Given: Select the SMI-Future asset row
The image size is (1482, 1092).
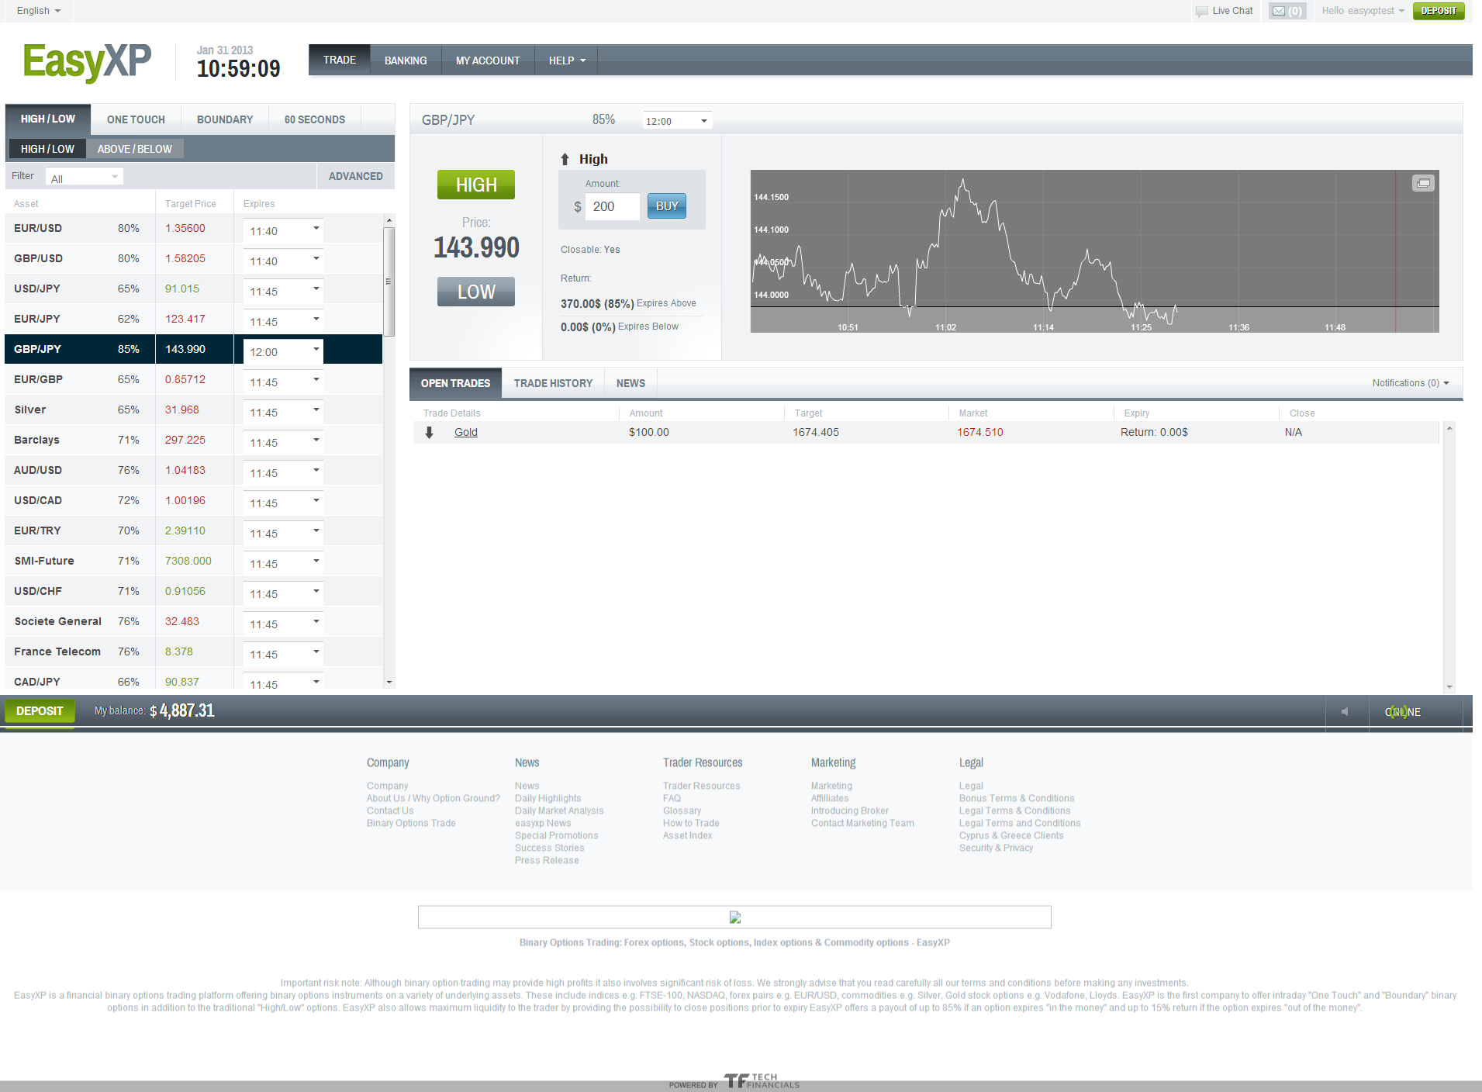Looking at the screenshot, I should (x=194, y=561).
